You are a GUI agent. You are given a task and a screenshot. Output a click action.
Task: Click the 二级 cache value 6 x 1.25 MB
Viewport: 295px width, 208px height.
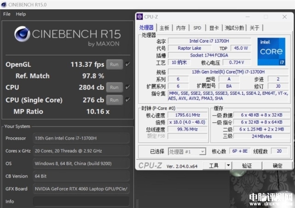point(262,129)
